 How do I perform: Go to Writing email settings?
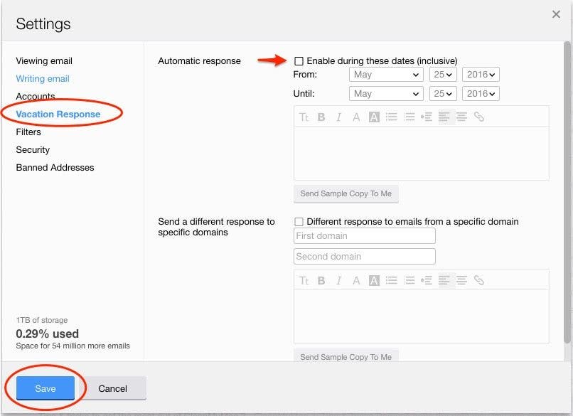tap(43, 79)
